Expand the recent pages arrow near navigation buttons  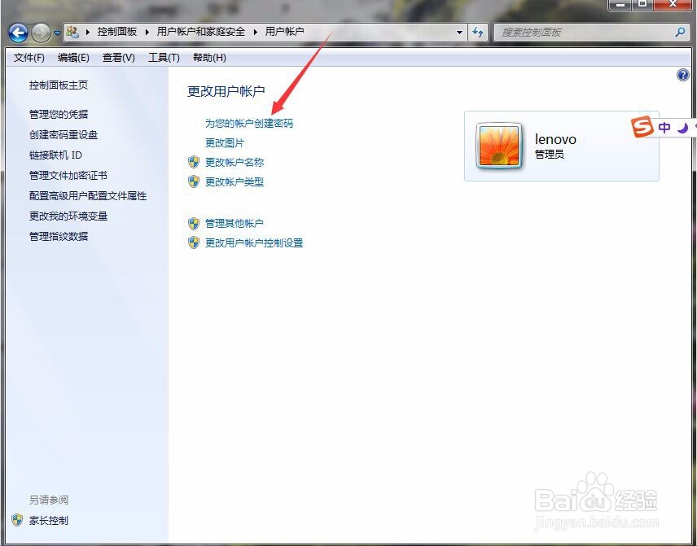coord(55,33)
